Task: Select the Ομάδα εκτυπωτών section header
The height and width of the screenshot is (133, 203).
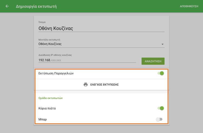Action: [x=51, y=98]
